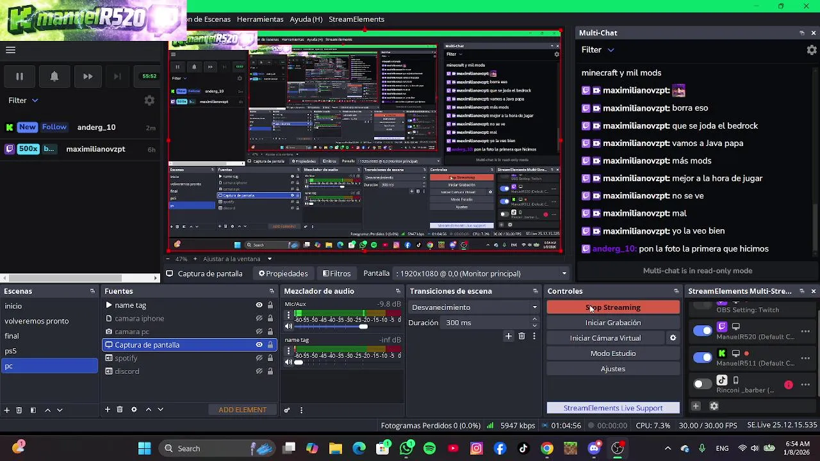Delete the selected scene with trash icon
The image size is (820, 461).
pos(19,410)
